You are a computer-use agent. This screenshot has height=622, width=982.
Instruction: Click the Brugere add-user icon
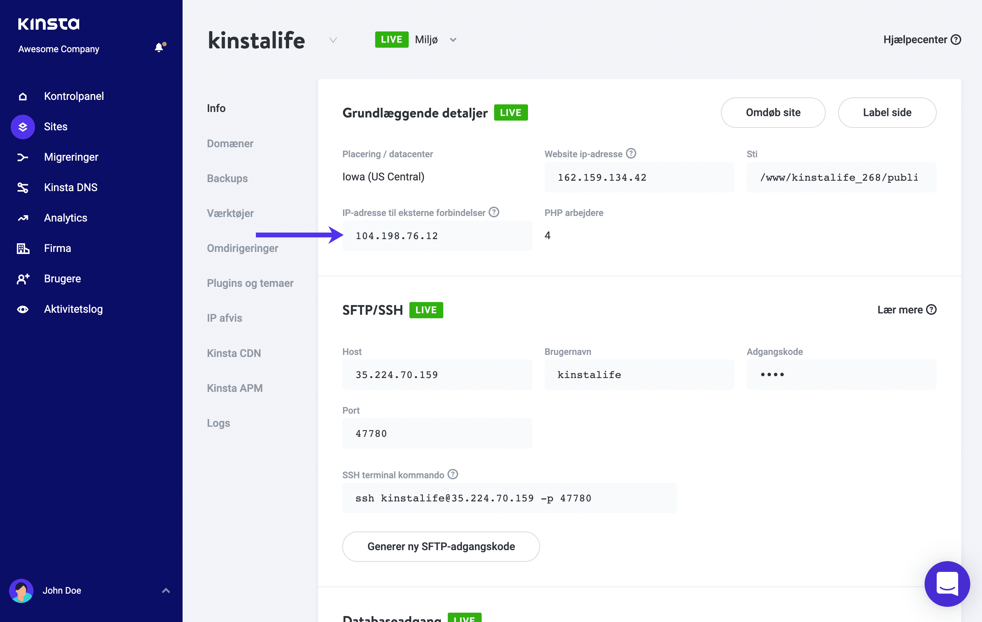click(x=23, y=279)
